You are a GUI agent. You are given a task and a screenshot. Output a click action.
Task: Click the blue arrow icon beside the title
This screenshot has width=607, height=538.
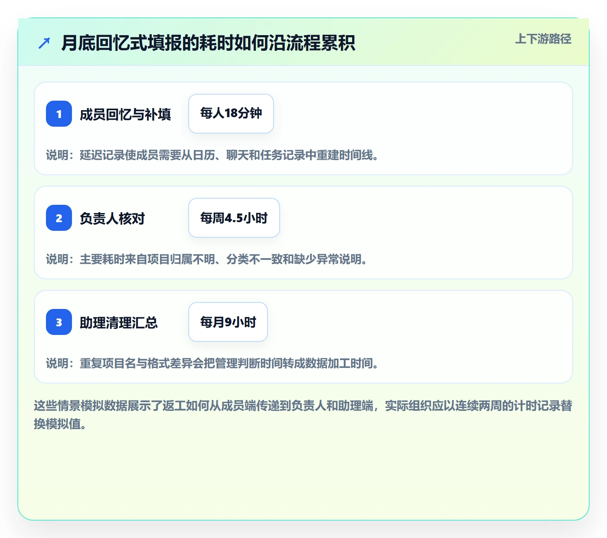[44, 43]
